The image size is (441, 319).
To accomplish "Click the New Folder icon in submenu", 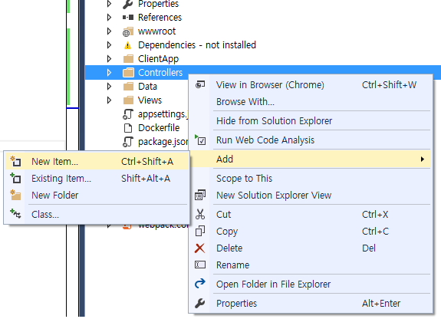I will (x=15, y=195).
